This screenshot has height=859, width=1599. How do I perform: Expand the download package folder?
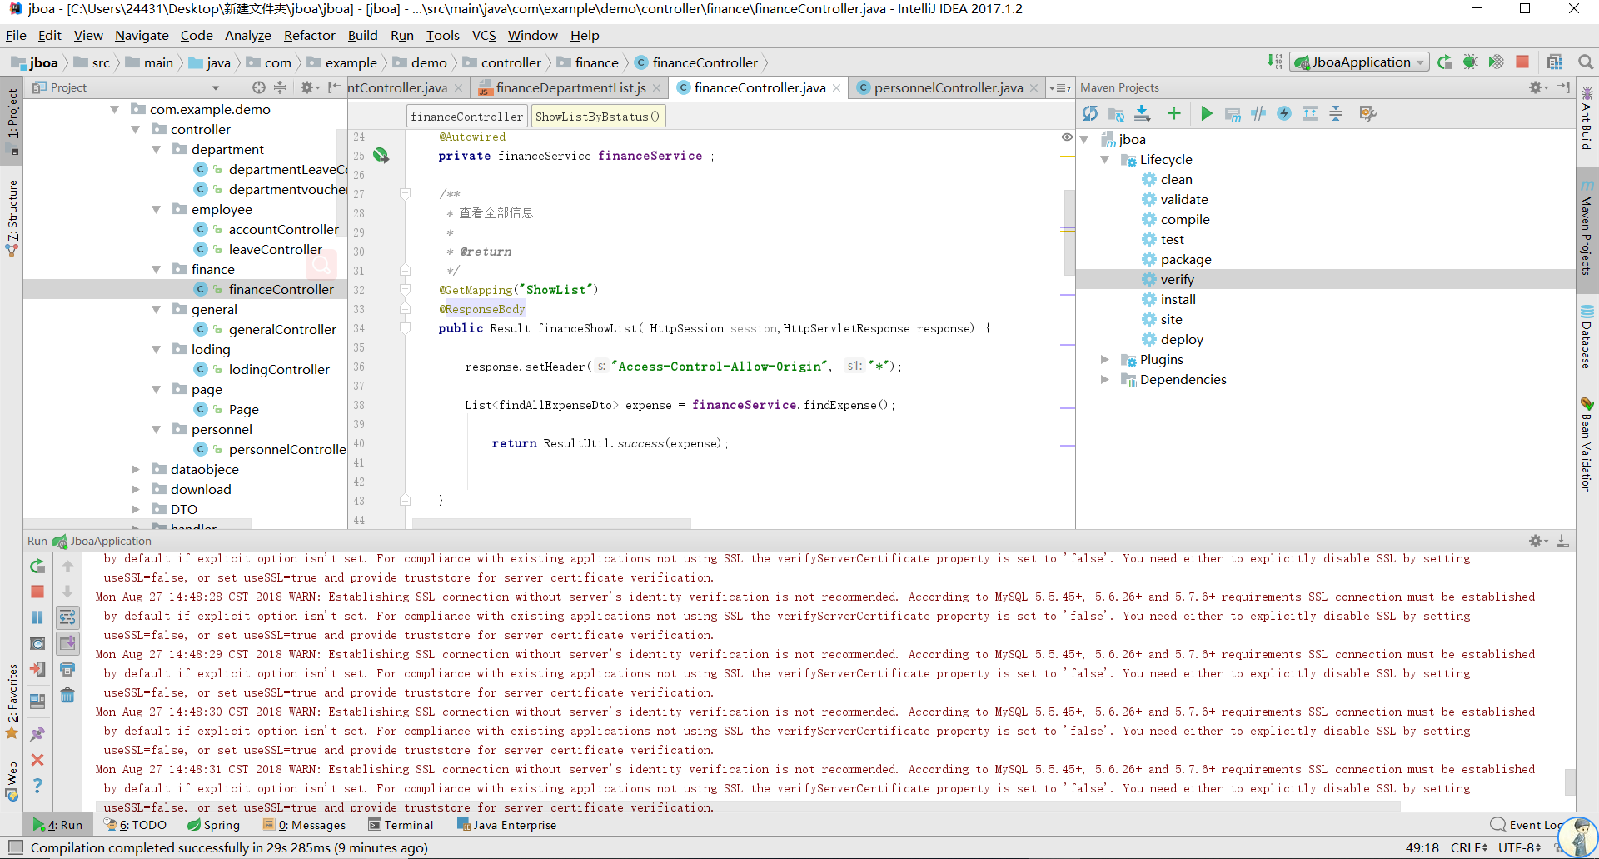click(x=135, y=490)
